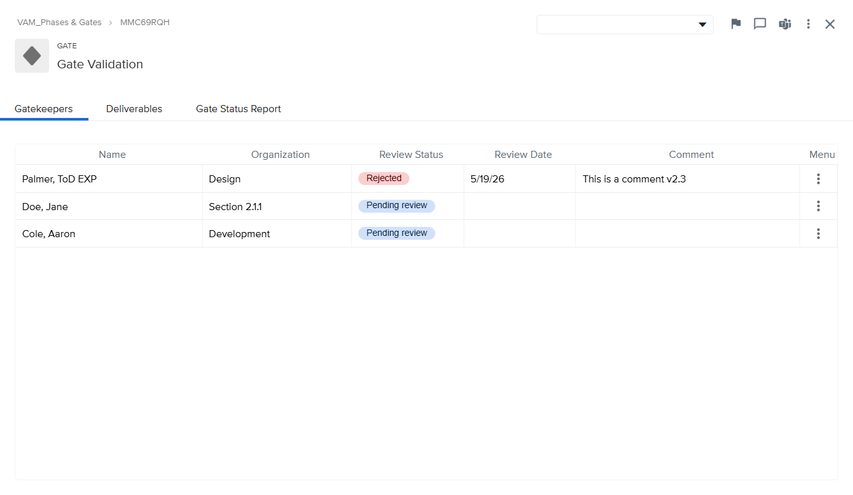Image resolution: width=853 pixels, height=495 pixels.
Task: Click the Comment column header
Action: (692, 155)
